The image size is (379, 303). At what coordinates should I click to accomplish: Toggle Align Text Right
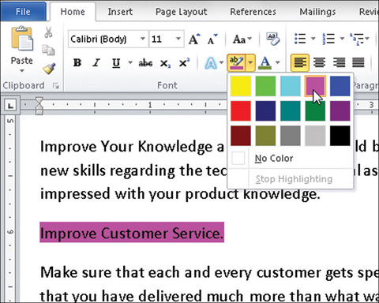(x=339, y=62)
